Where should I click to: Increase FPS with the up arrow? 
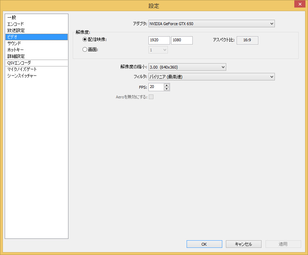pos(166,85)
